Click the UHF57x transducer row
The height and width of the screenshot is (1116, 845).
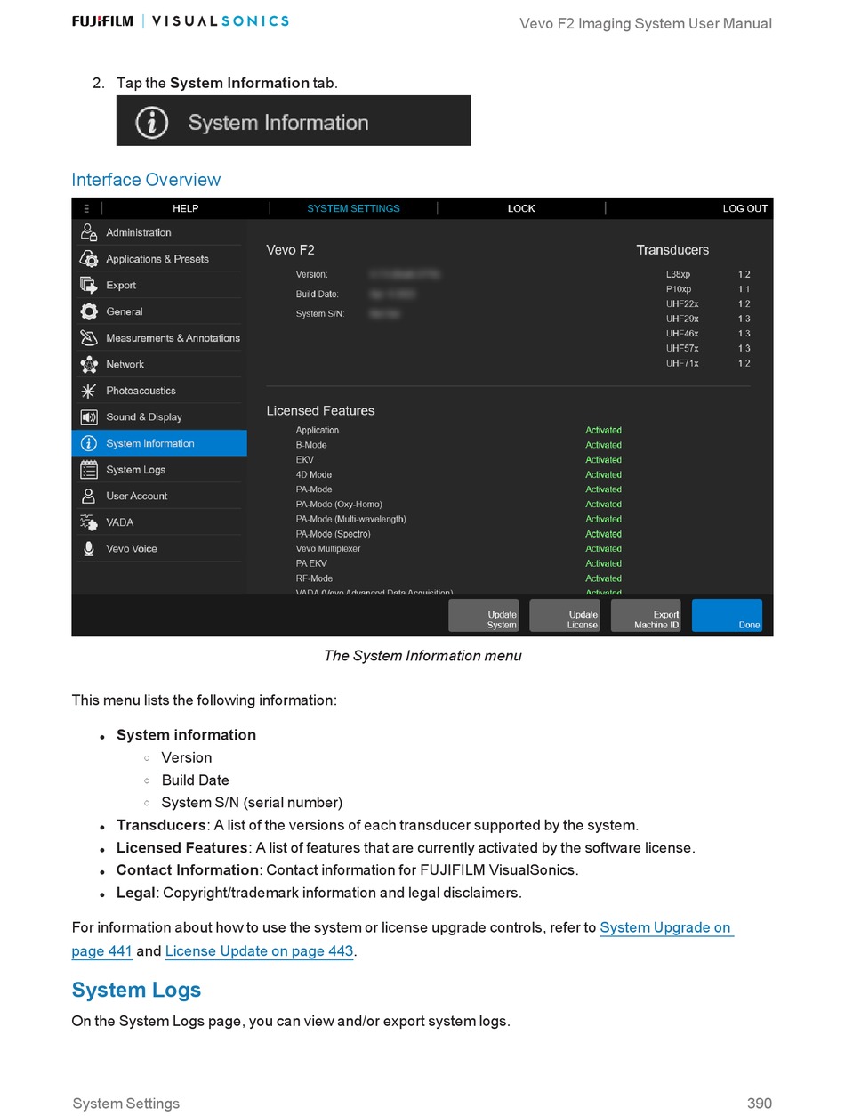pyautogui.click(x=708, y=348)
